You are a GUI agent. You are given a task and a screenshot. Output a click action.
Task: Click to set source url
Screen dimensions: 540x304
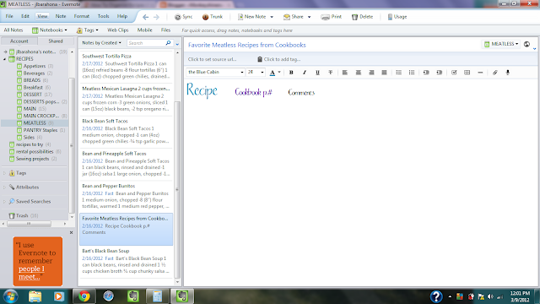click(212, 59)
